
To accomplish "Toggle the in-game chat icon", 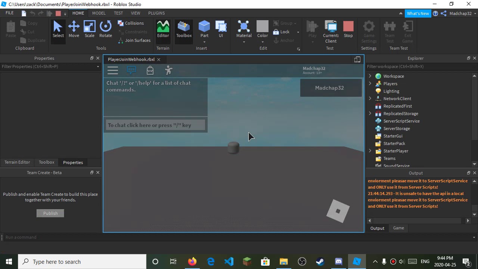I will coord(131,70).
